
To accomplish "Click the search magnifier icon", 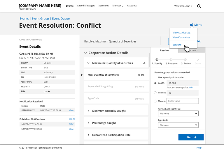I will pyautogui.click(x=199, y=6).
